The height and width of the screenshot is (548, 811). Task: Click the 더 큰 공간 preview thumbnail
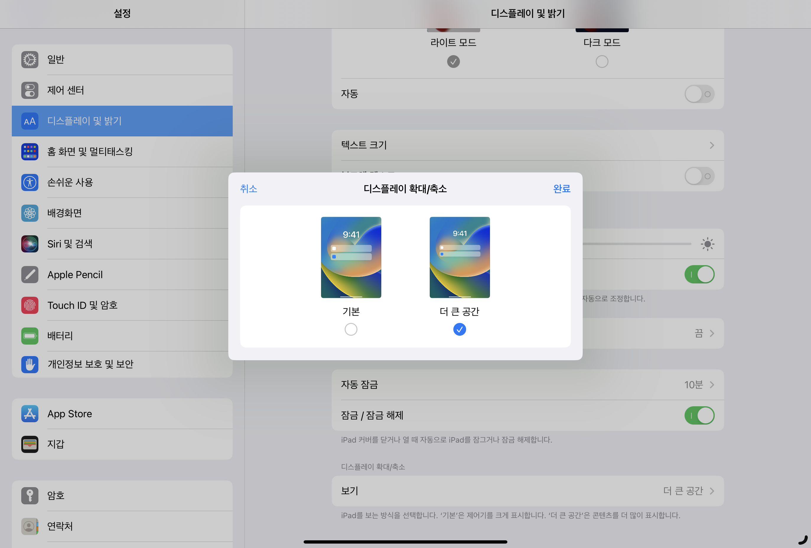[459, 257]
